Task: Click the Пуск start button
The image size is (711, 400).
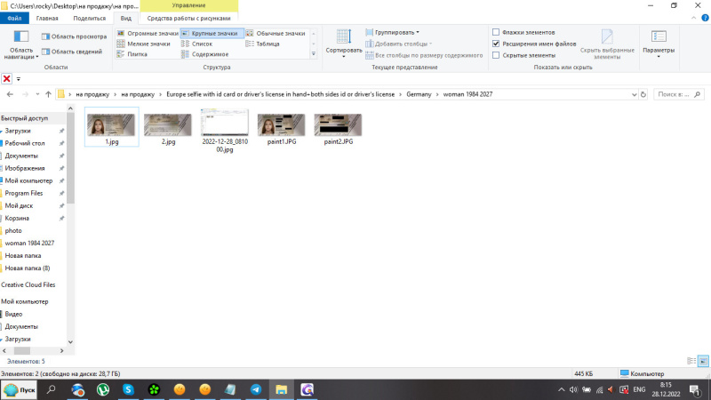Action: pos(20,389)
